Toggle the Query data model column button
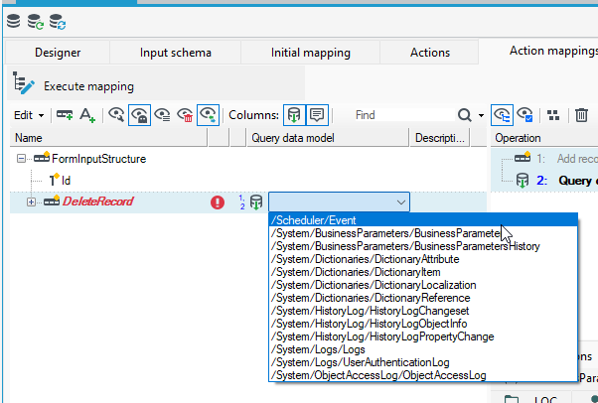Screen dimensions: 598x403 [294, 115]
